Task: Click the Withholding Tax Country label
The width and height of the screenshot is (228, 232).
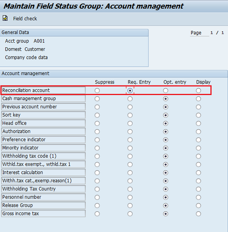Action: tap(44, 189)
